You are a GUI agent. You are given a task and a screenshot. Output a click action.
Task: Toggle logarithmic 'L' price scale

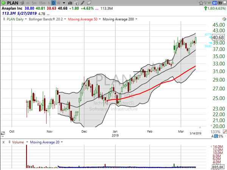216,136
